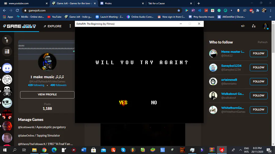
Task: Click the browser address bar
Action: 102,10
